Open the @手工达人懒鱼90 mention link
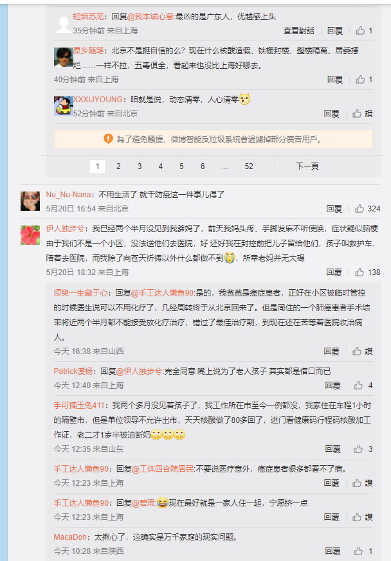Image resolution: width=391 pixels, height=561 pixels. (162, 293)
